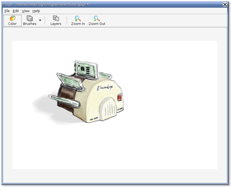The width and height of the screenshot is (231, 187).
Task: Close the Gogh window
Action: click(225, 5)
